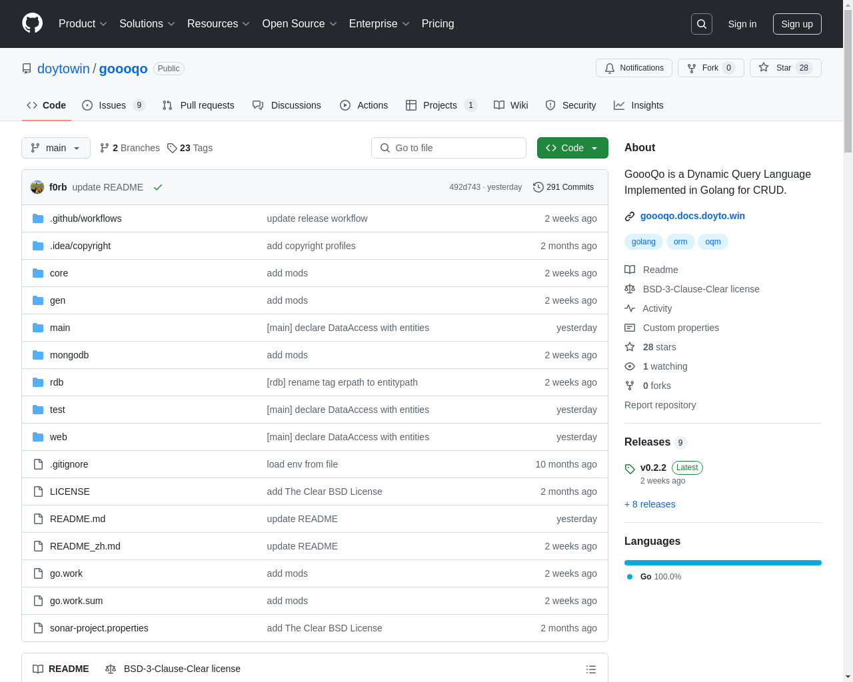The width and height of the screenshot is (853, 682).
Task: Click the Go language progress bar
Action: pyautogui.click(x=723, y=563)
